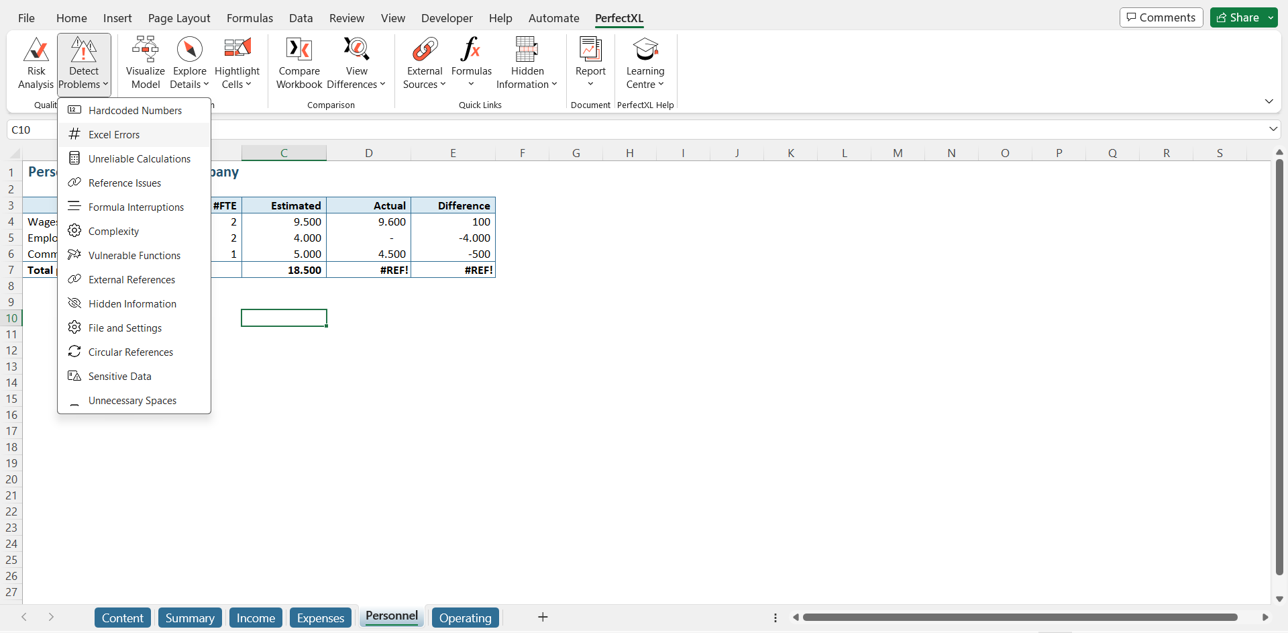Click next sheet navigation arrow
Image resolution: width=1288 pixels, height=633 pixels.
tap(51, 617)
